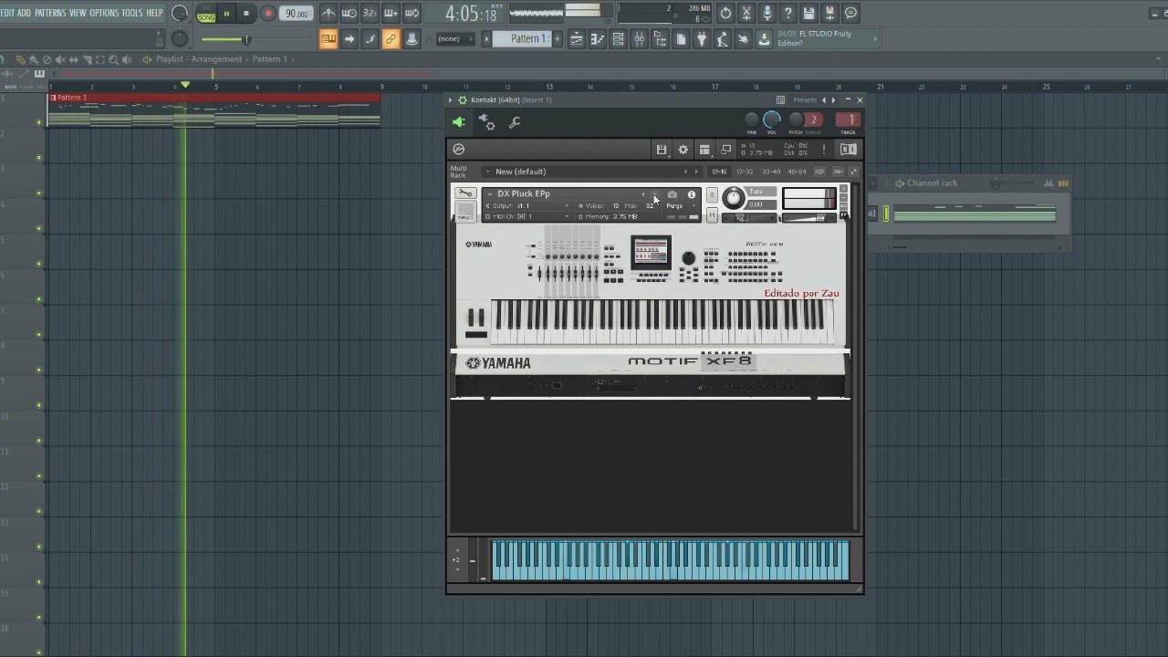
Task: Click the Kontakt TRACK number 1 box
Action: 849,120
